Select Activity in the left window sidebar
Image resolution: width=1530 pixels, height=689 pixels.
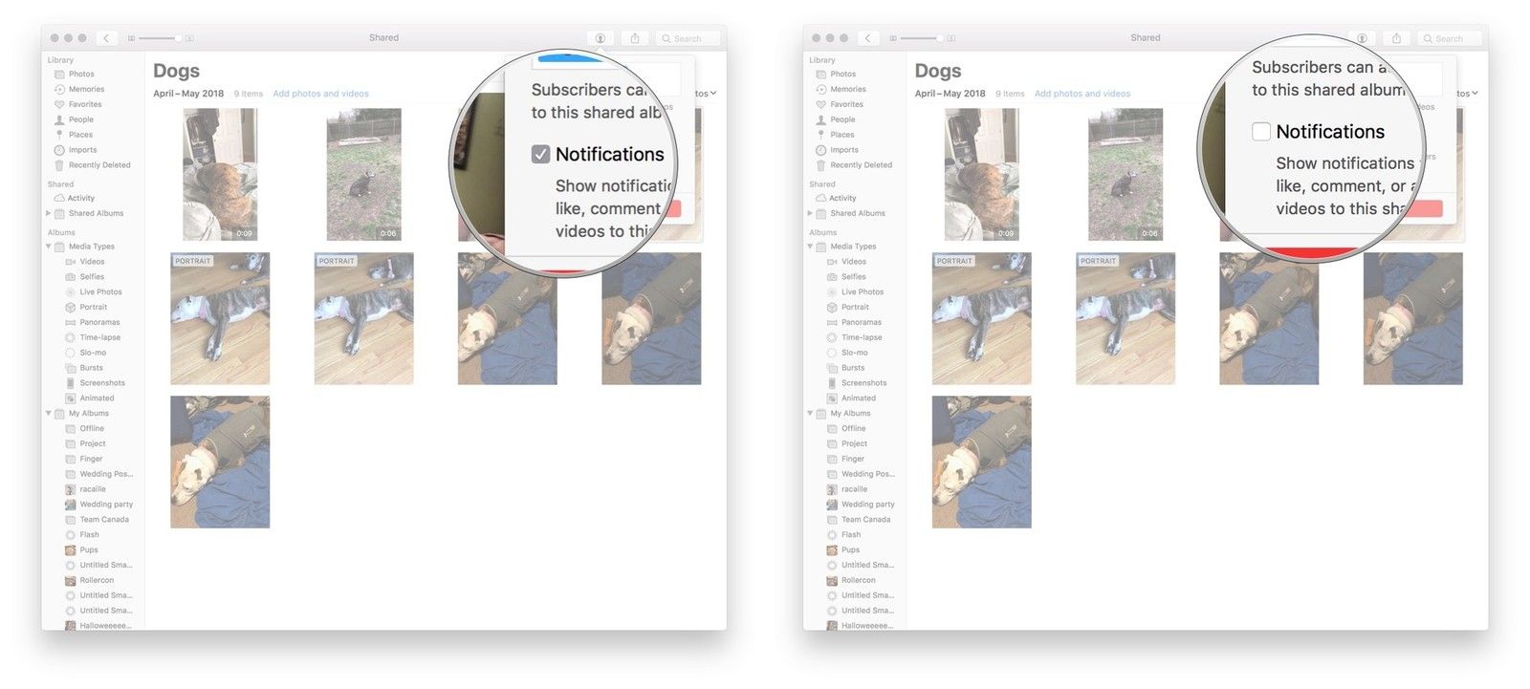(81, 198)
